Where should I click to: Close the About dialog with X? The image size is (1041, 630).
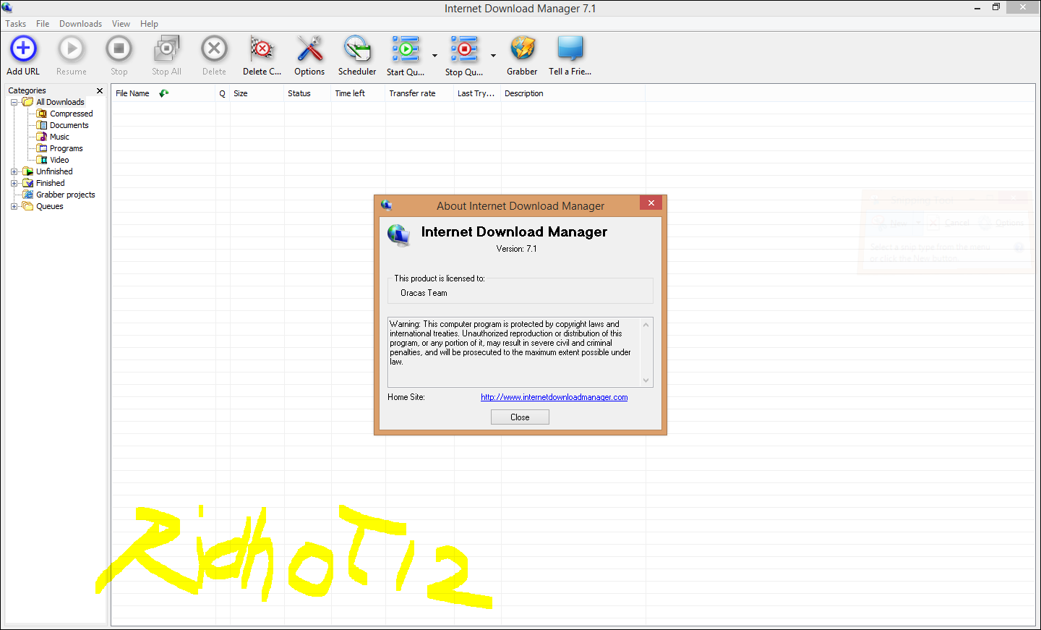point(651,203)
